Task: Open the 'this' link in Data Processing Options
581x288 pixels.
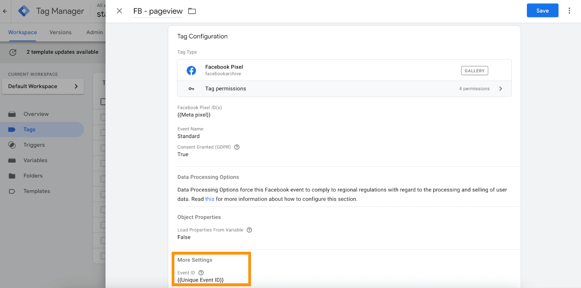Action: (210, 199)
